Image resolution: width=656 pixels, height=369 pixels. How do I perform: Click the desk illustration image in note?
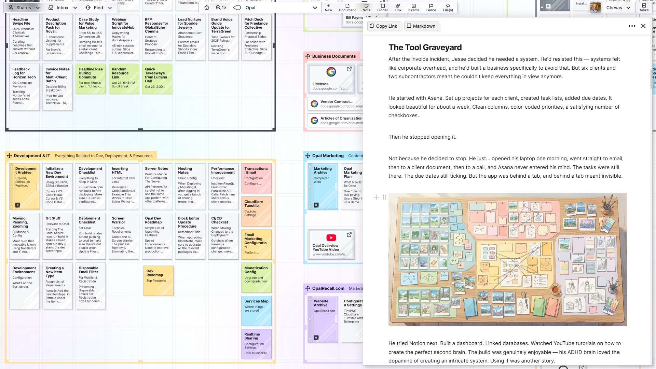point(507,260)
